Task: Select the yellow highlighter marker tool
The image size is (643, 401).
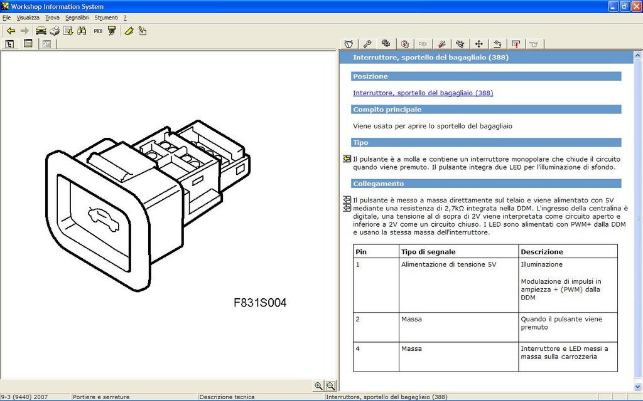Action: coord(129,31)
